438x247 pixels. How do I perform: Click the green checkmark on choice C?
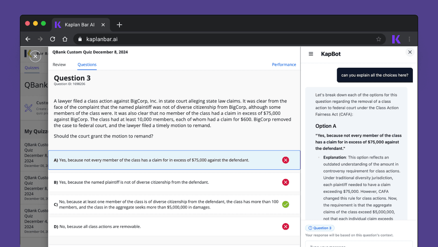click(286, 204)
